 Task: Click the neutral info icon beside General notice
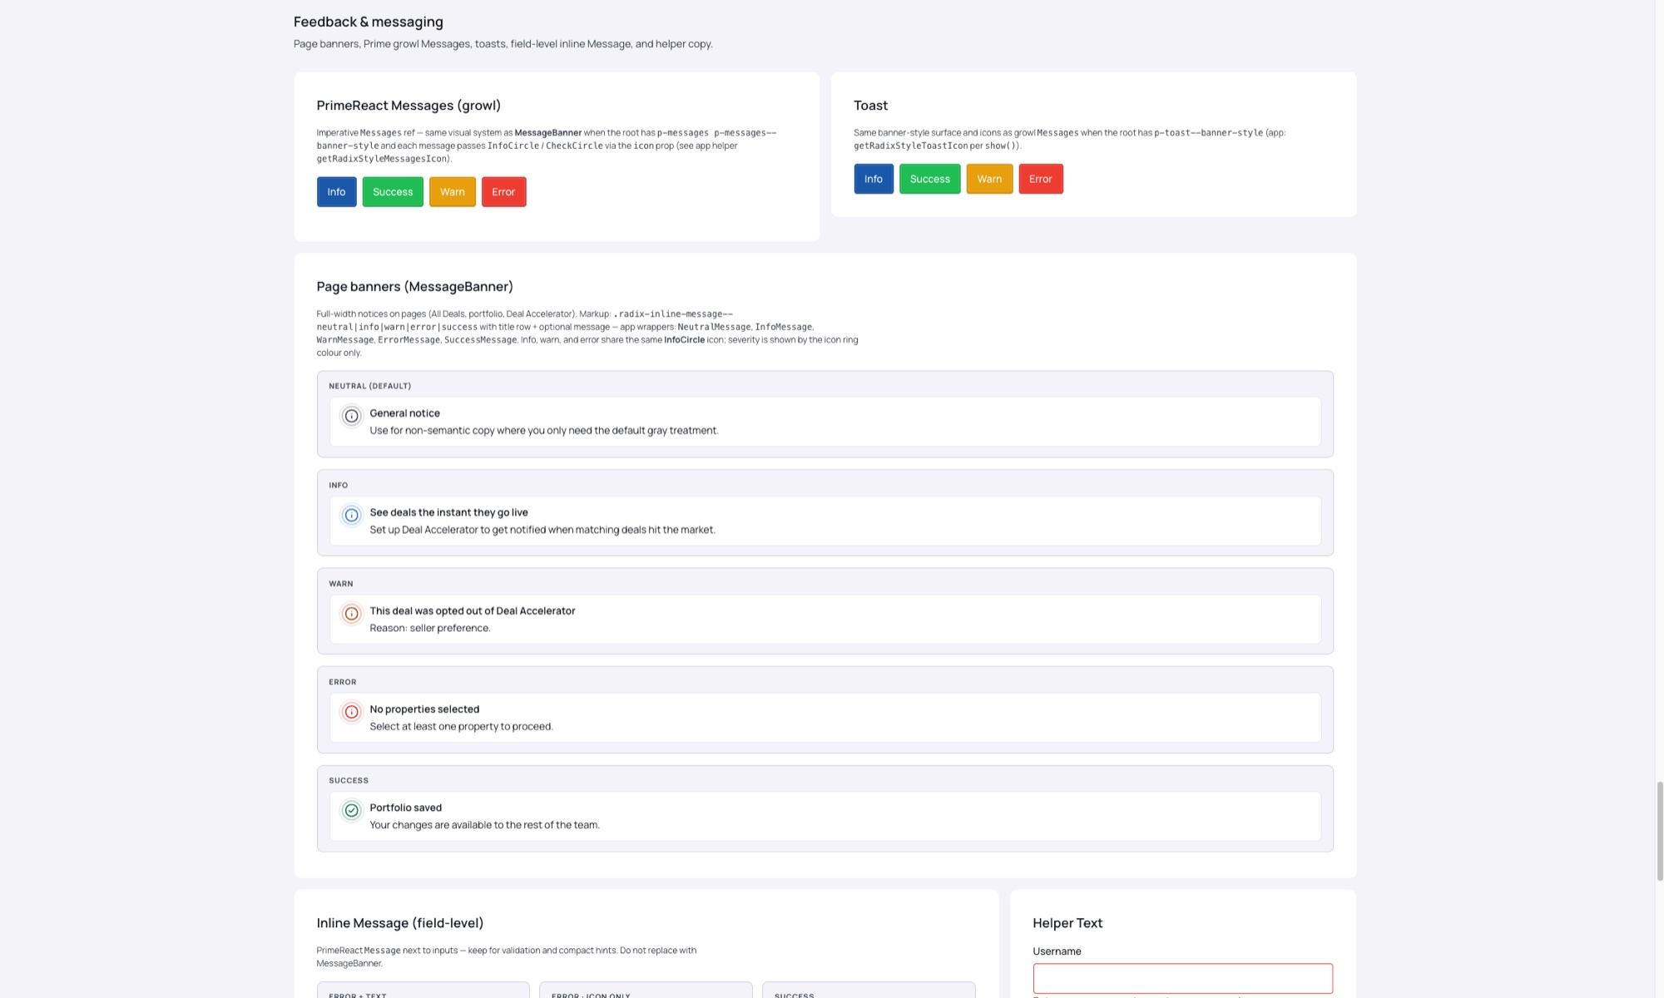pyautogui.click(x=351, y=416)
